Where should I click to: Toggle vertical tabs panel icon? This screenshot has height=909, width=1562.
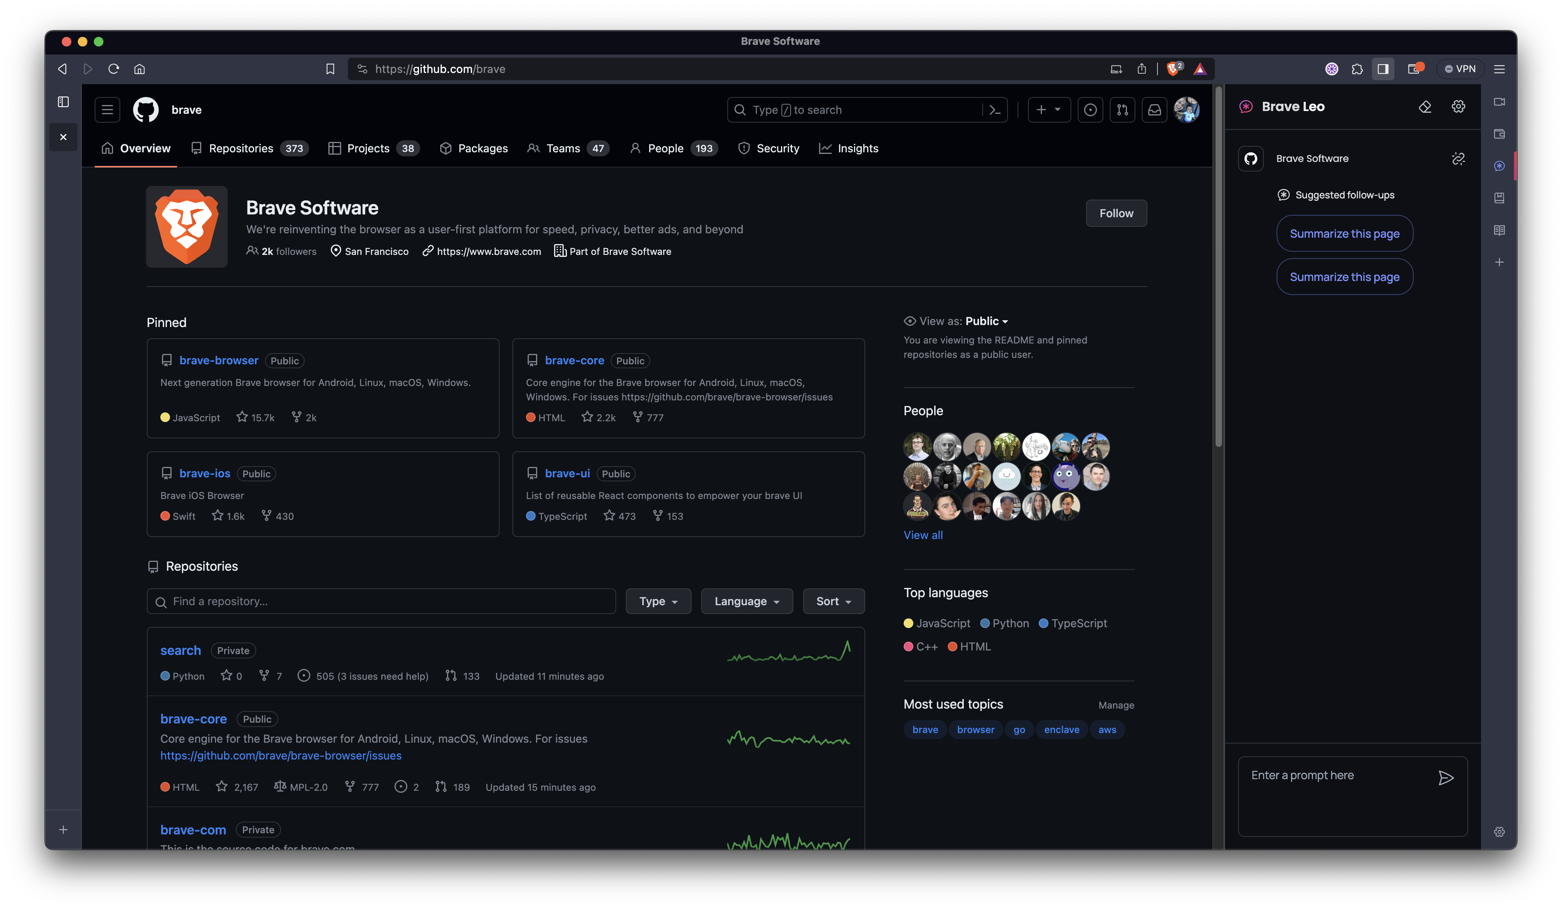63,102
